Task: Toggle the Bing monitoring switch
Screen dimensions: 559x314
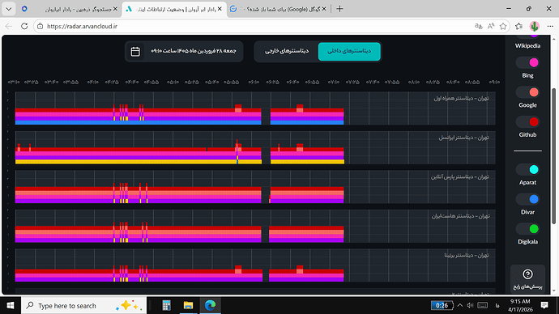Action: tap(527, 62)
